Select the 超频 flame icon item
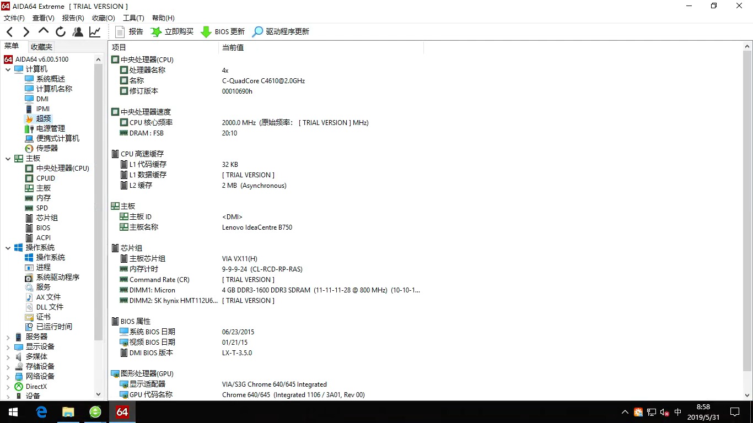This screenshot has width=753, height=423. [x=38, y=119]
